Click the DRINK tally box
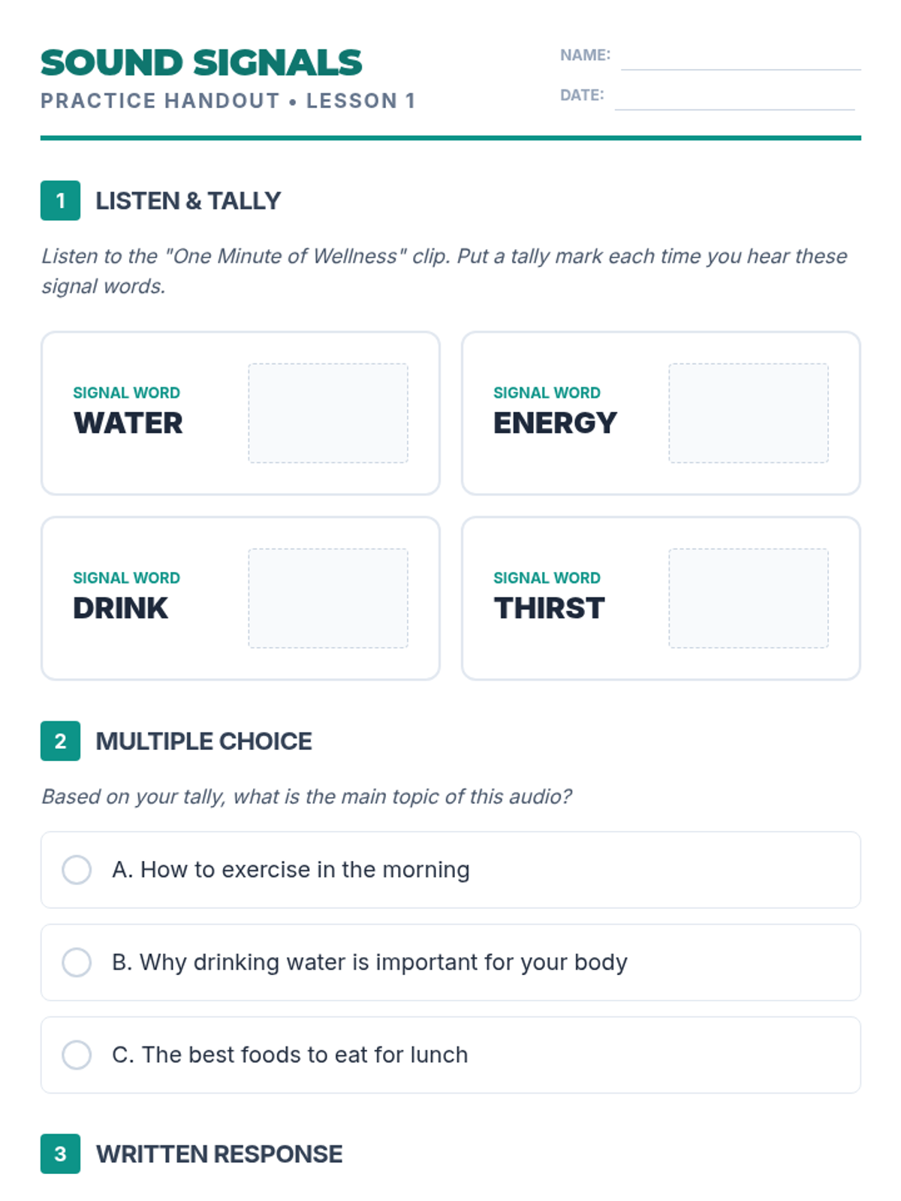The height and width of the screenshot is (1201, 901). click(328, 598)
